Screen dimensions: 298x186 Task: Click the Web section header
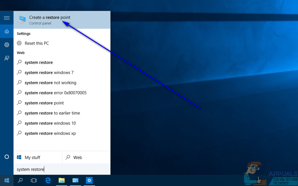(x=21, y=53)
